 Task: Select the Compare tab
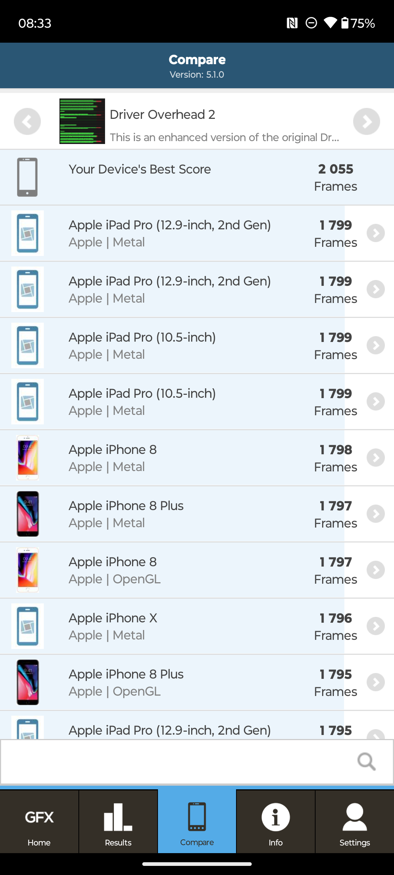(197, 822)
